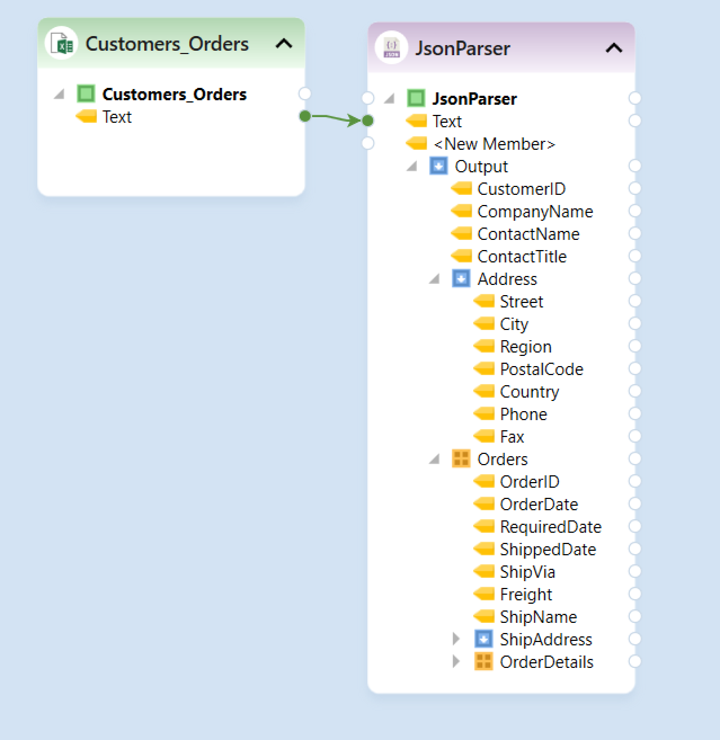Screen dimensions: 720x740
Task: Select the ShippedDate field under Orders
Action: pos(548,550)
